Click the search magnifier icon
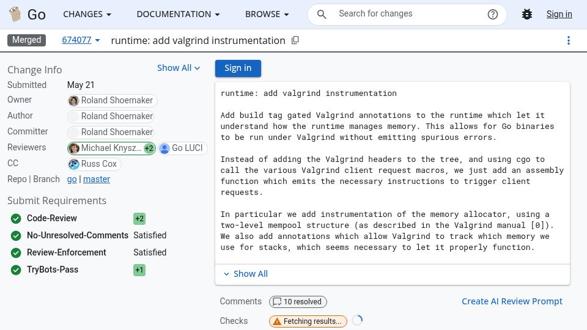This screenshot has width=587, height=330. coord(322,14)
